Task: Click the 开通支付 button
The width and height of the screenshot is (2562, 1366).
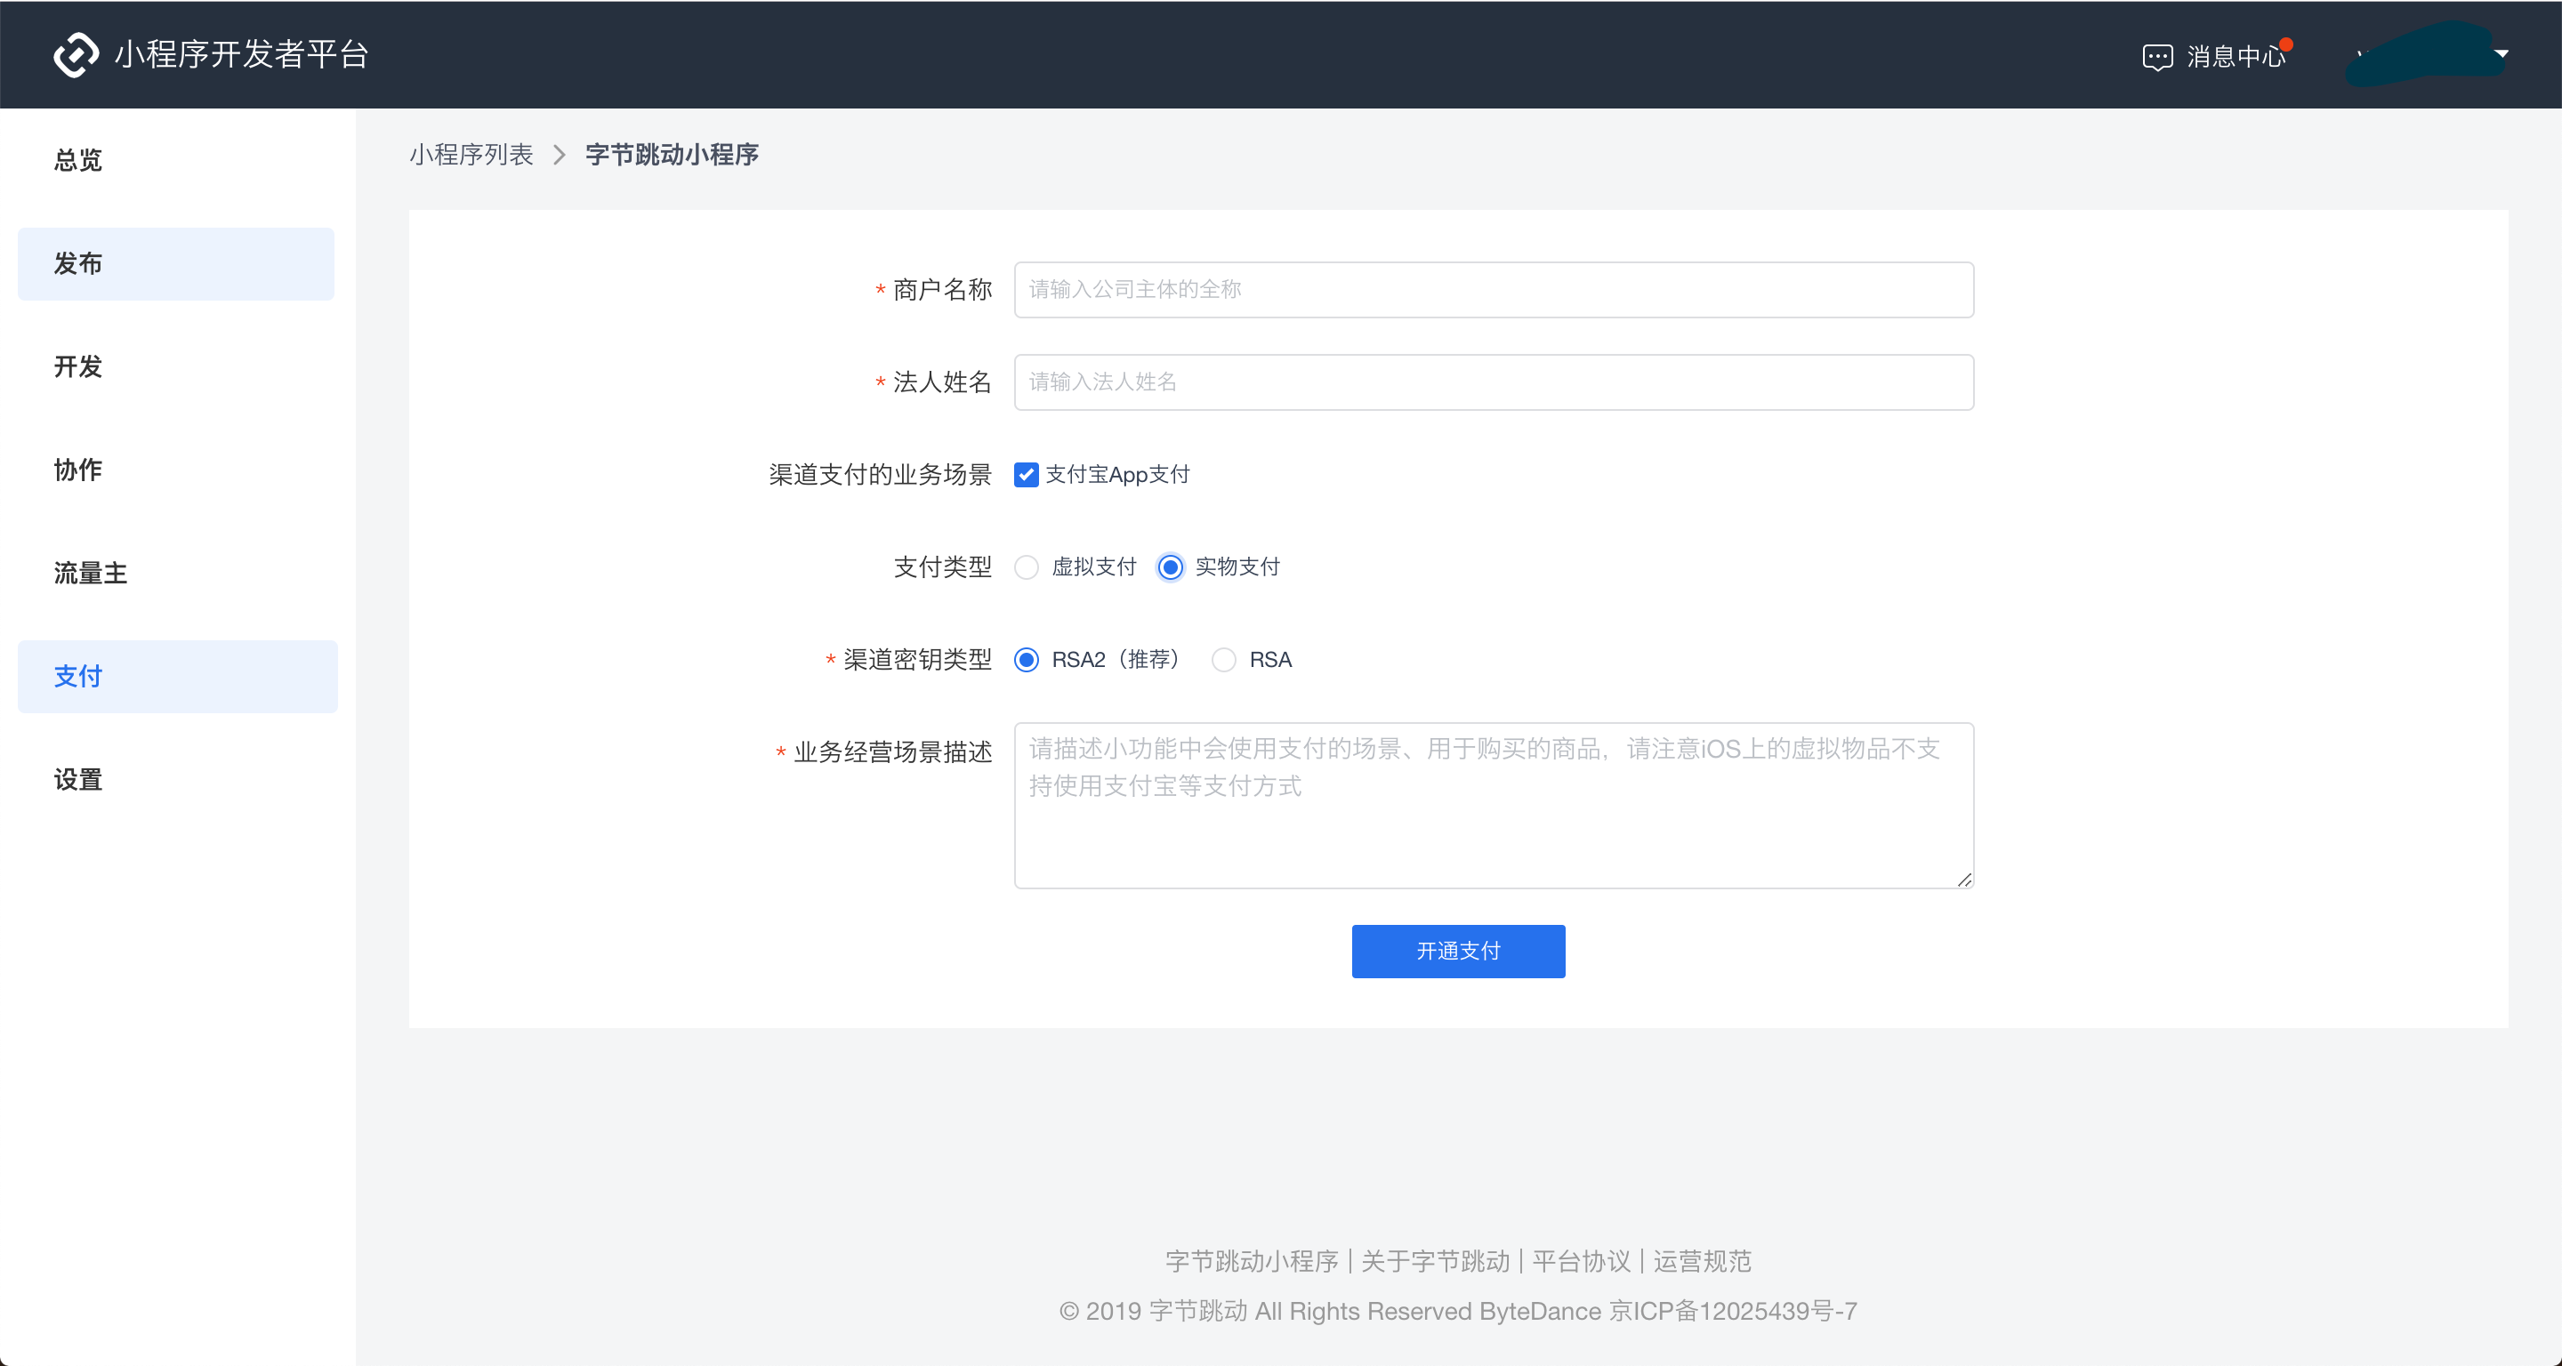Action: click(1458, 952)
